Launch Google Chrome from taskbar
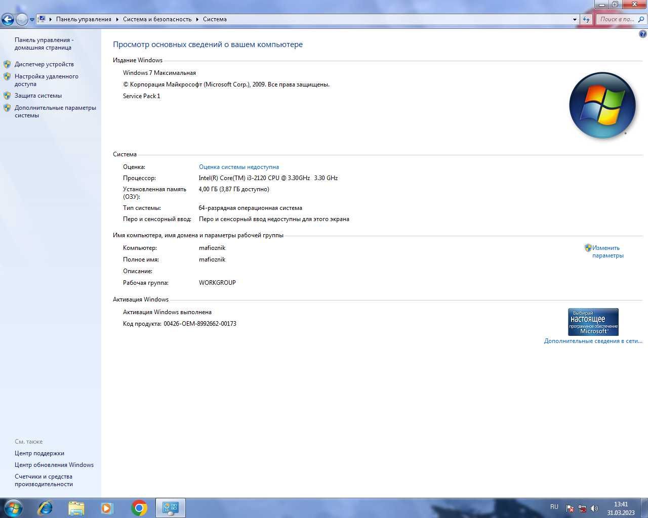This screenshot has height=518, width=648. pyautogui.click(x=139, y=508)
